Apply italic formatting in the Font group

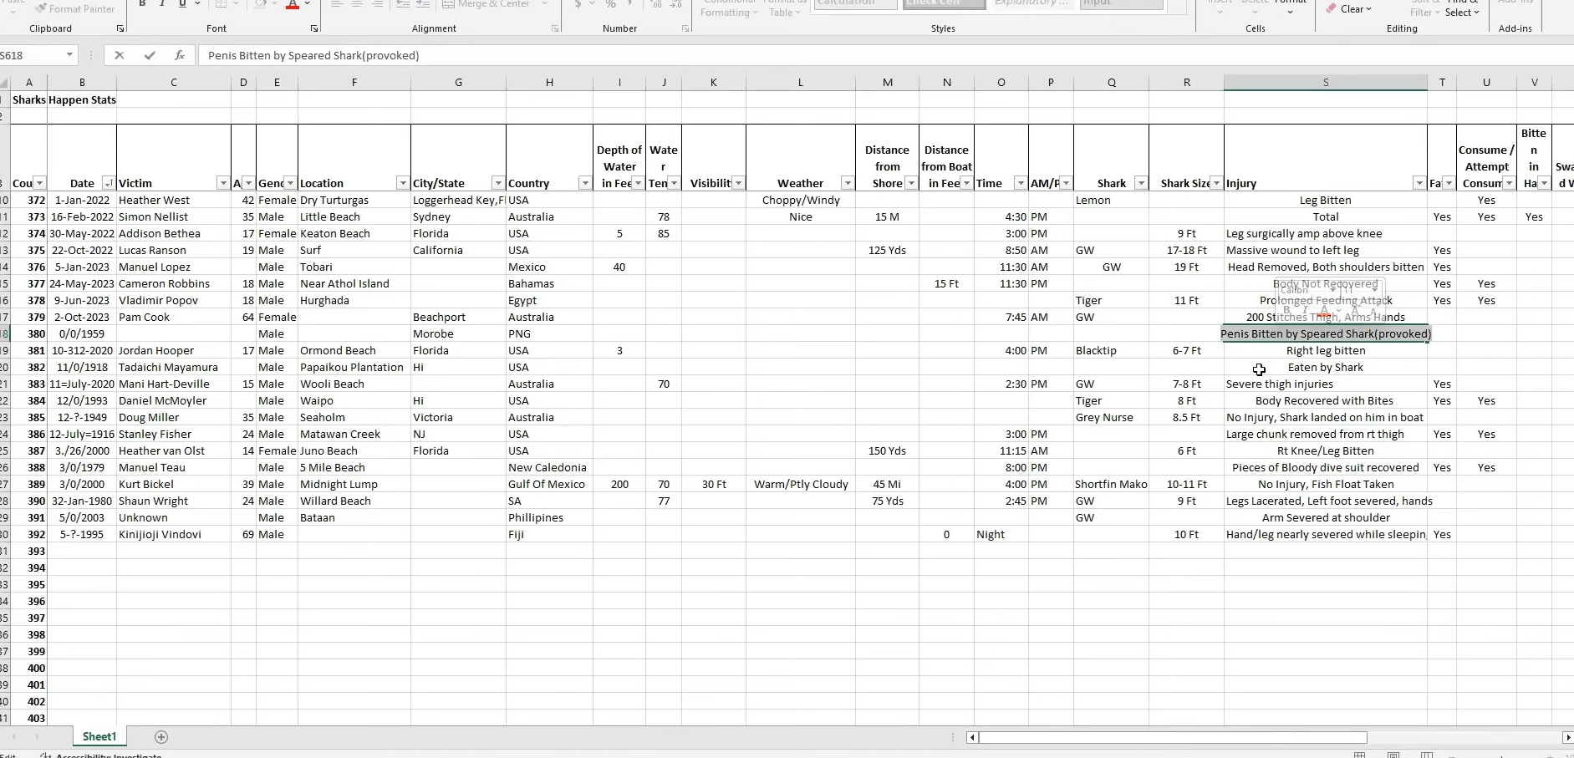pyautogui.click(x=162, y=4)
